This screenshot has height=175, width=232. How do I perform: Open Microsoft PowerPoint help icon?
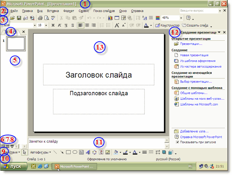188,18
